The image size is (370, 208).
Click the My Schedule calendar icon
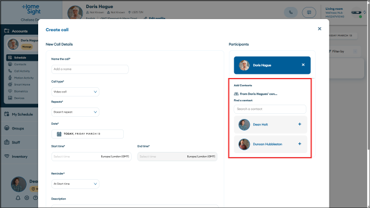click(6, 114)
